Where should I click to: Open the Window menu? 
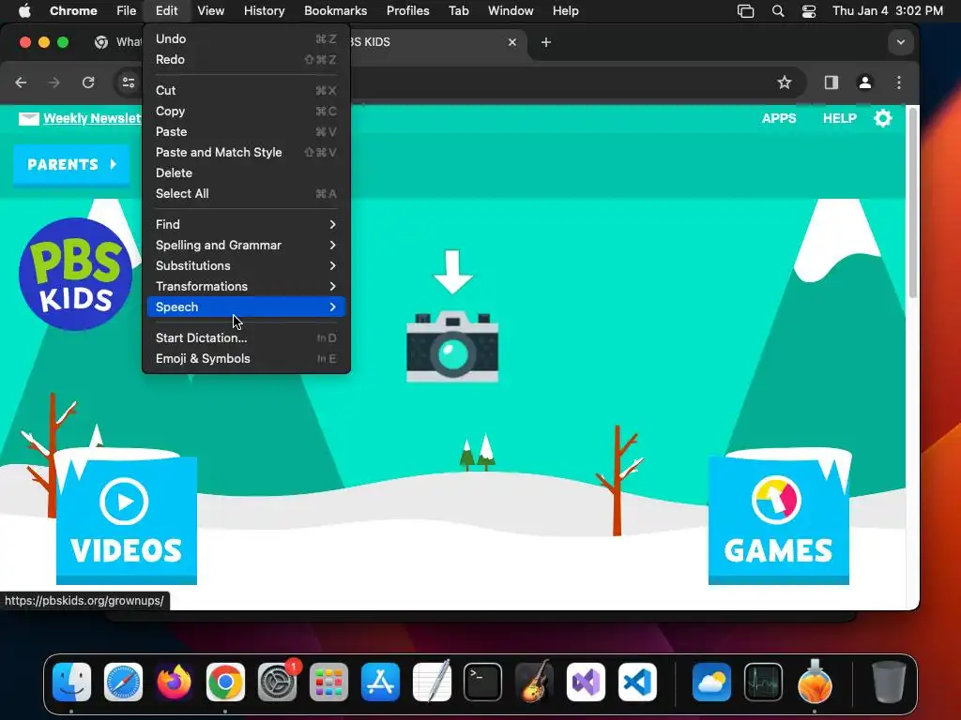[511, 11]
